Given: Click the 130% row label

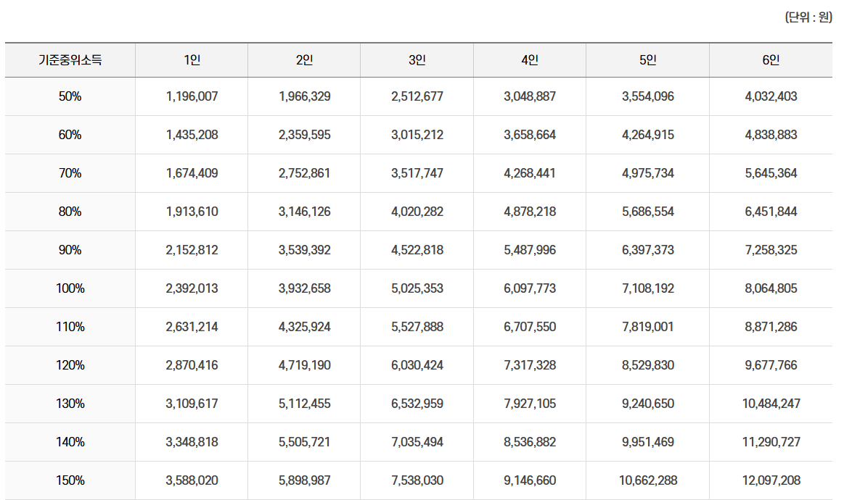Looking at the screenshot, I should tap(70, 403).
